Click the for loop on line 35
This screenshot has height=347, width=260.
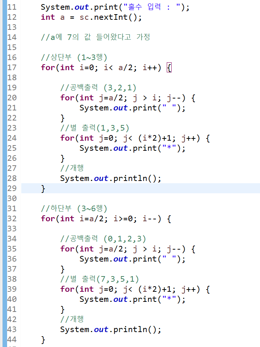click(128, 249)
